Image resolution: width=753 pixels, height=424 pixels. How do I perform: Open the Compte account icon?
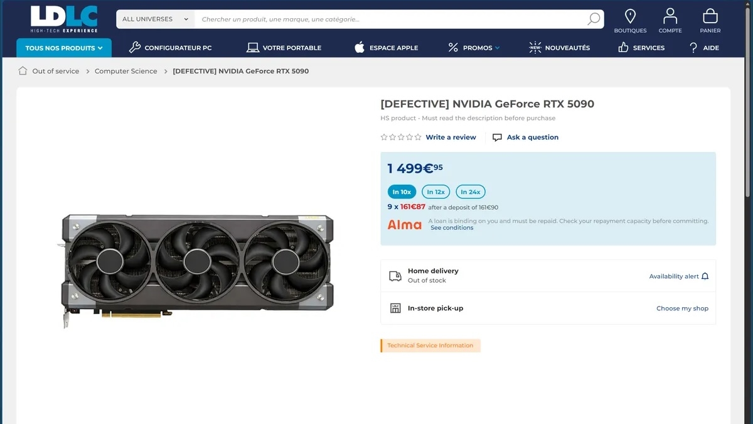[x=670, y=16]
